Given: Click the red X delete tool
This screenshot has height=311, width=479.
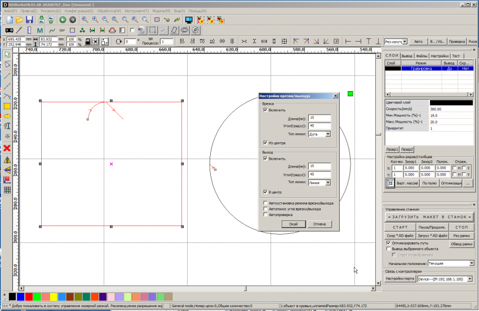Looking at the screenshot, I should (7, 148).
